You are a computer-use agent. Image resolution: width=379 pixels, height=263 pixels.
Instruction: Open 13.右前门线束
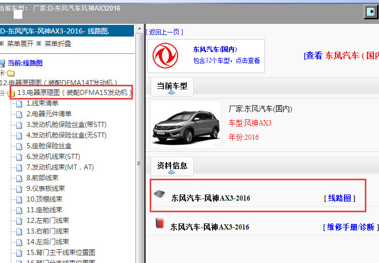[x=48, y=231]
